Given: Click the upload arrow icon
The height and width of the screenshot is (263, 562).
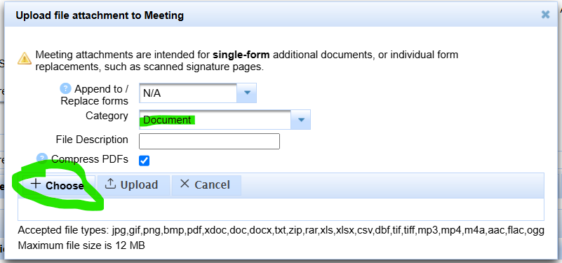Looking at the screenshot, I should (x=110, y=184).
